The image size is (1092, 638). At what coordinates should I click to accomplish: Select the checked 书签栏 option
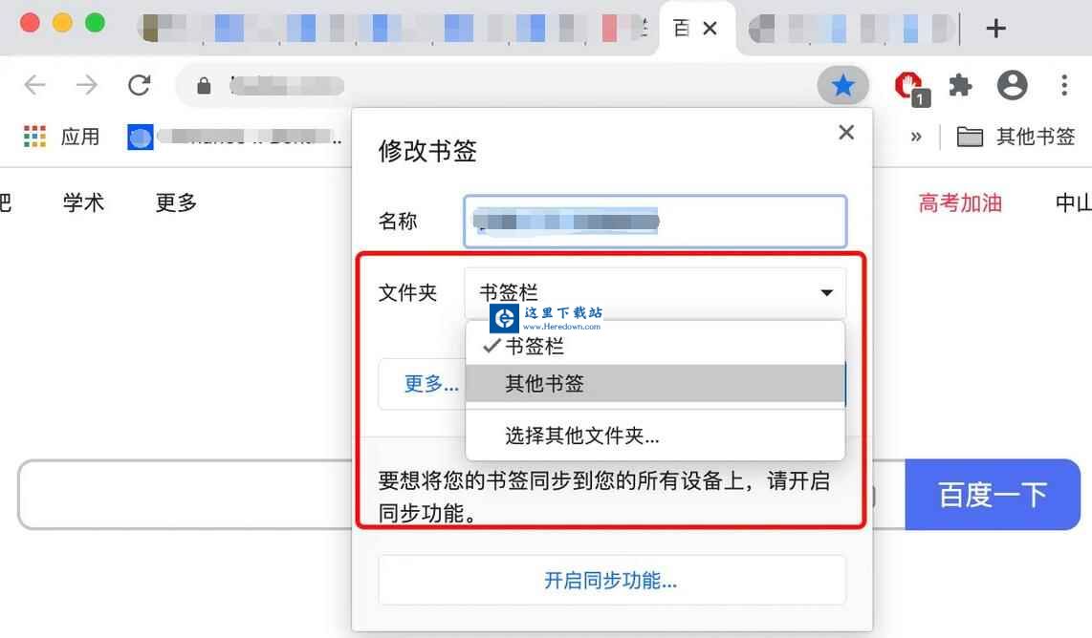click(655, 345)
